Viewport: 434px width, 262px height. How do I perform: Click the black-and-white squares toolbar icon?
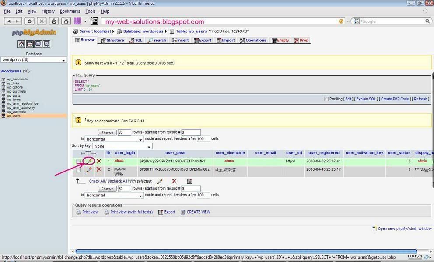click(94, 21)
